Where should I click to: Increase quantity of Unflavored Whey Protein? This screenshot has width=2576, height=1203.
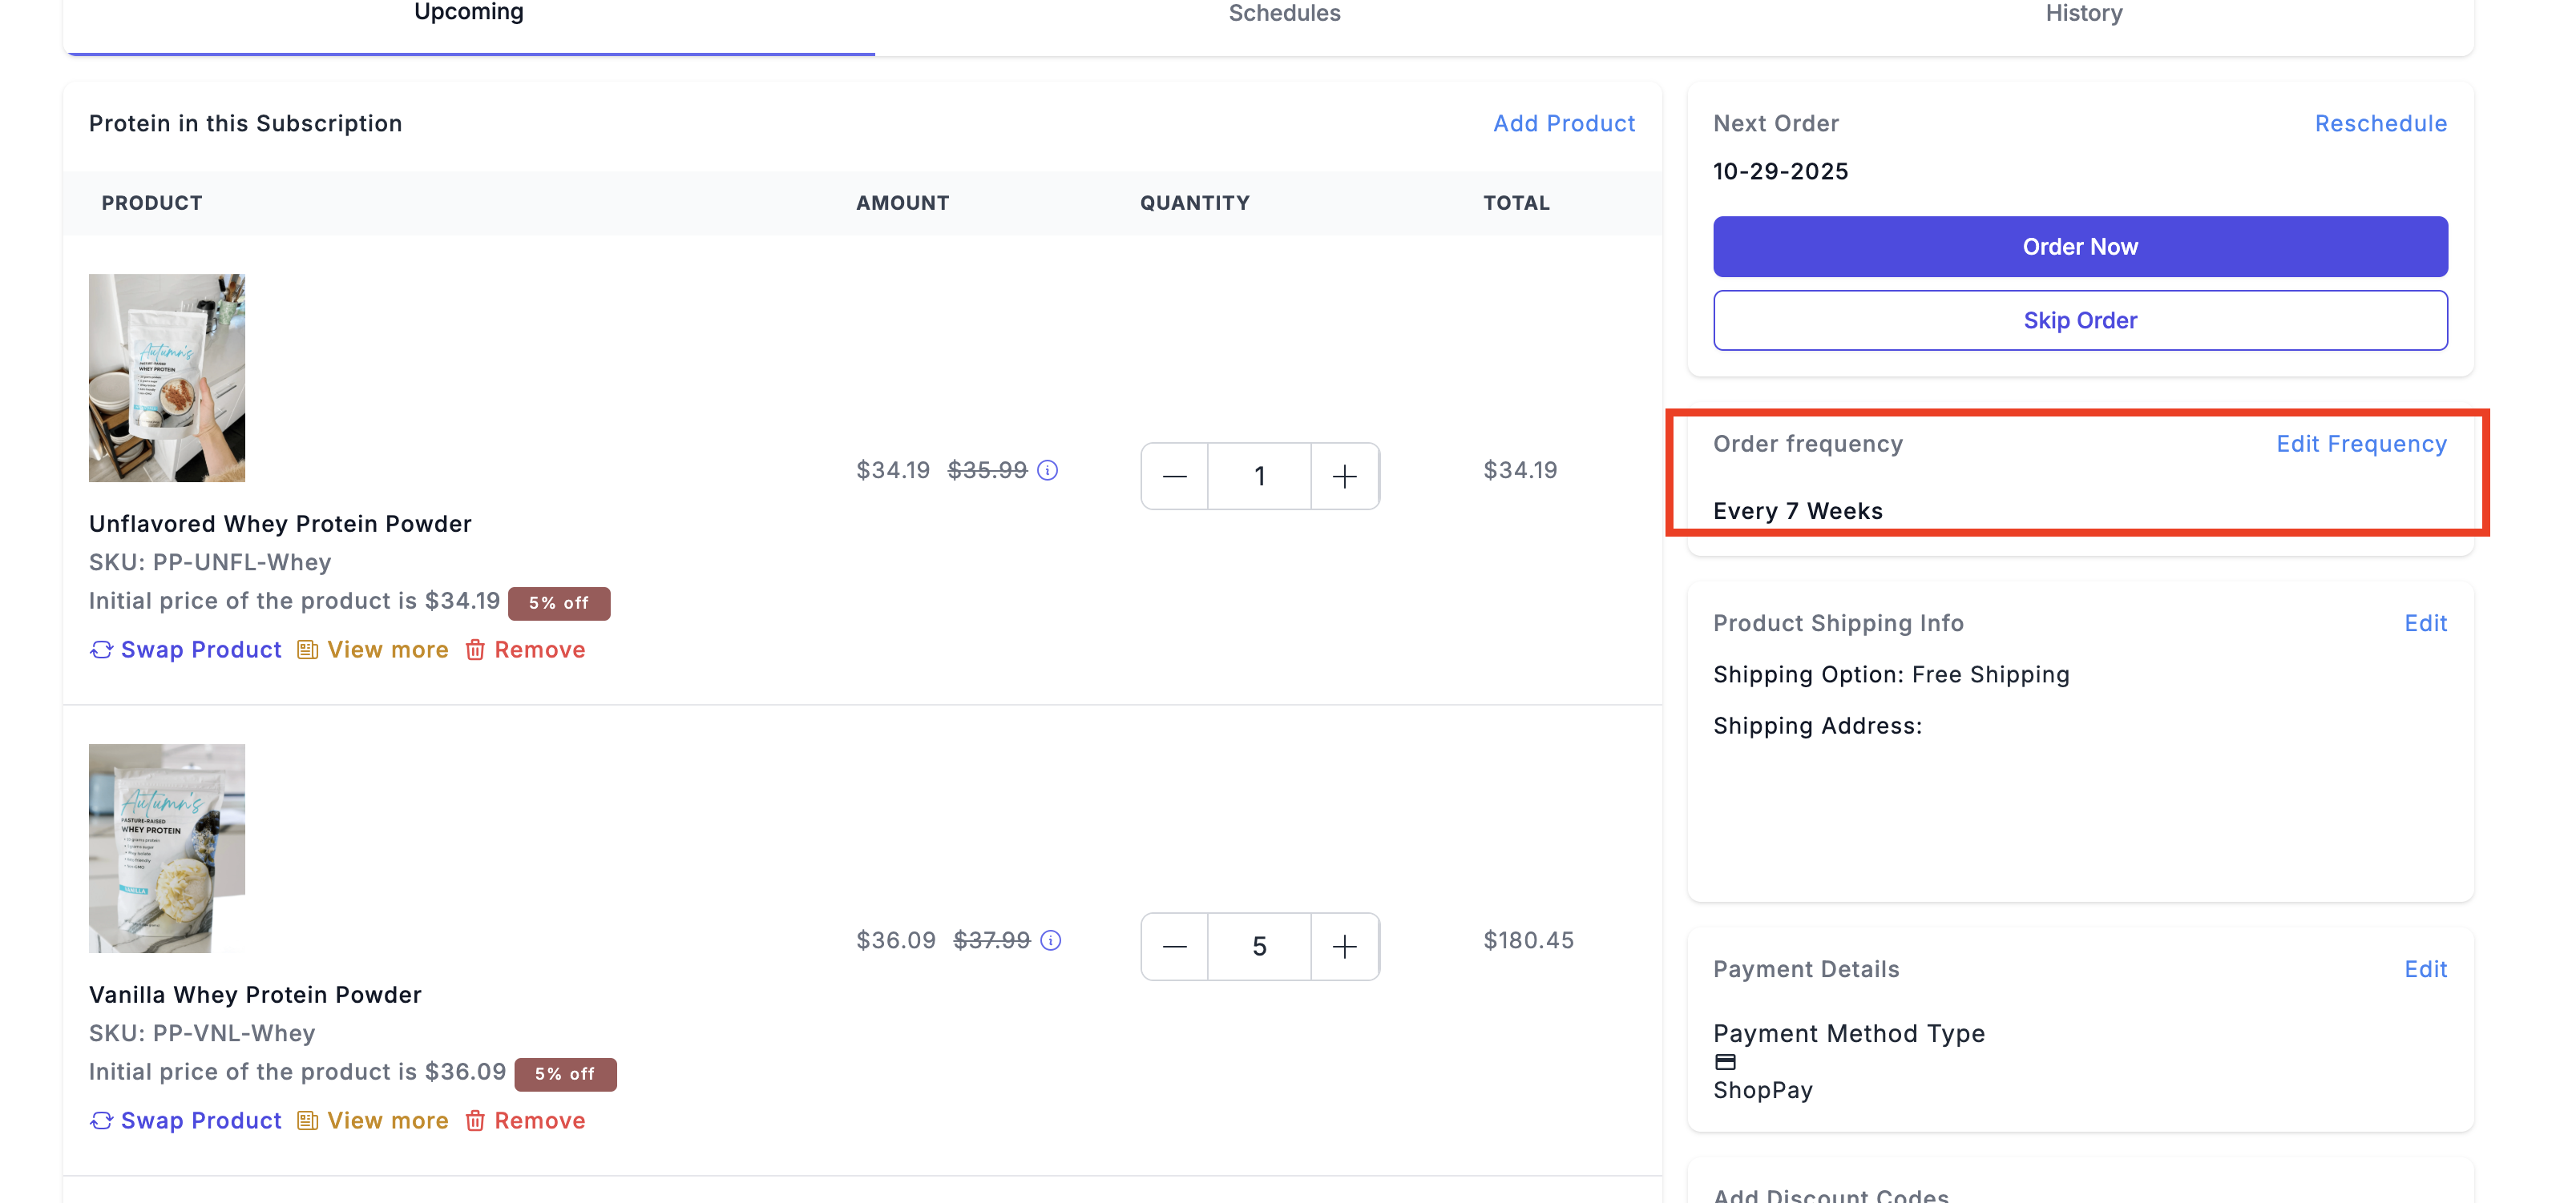click(1345, 477)
